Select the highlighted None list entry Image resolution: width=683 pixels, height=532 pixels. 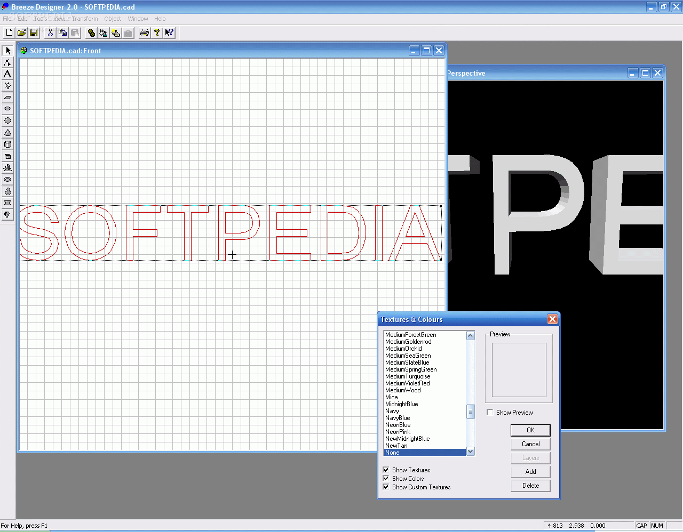425,453
